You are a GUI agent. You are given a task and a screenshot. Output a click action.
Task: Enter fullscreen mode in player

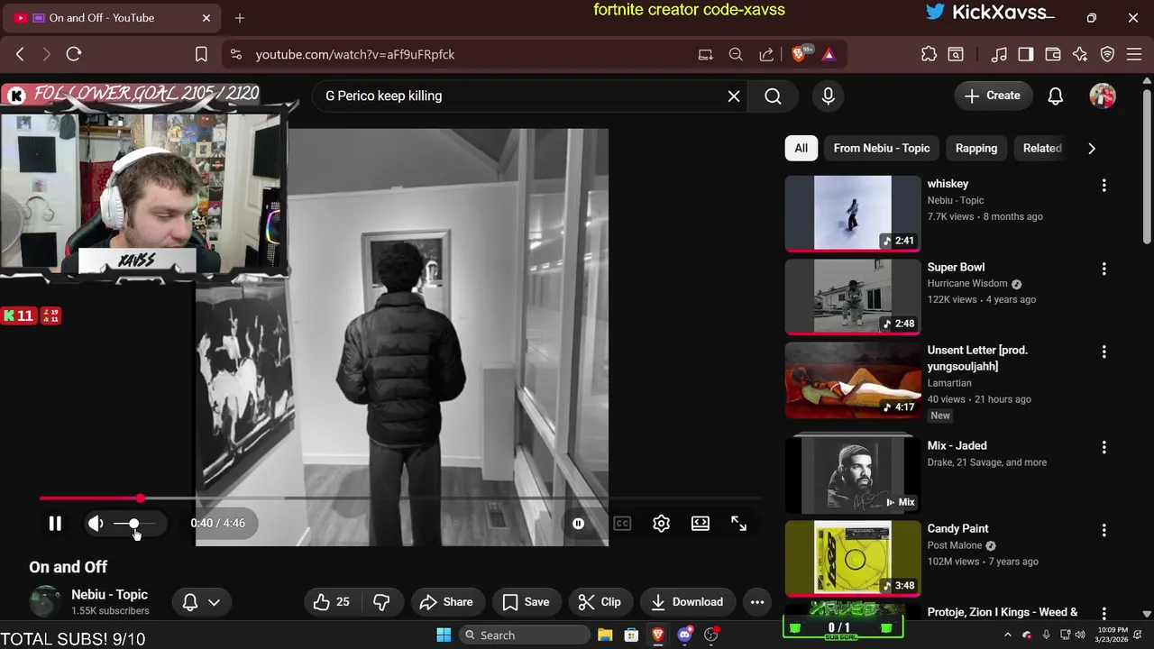point(738,523)
